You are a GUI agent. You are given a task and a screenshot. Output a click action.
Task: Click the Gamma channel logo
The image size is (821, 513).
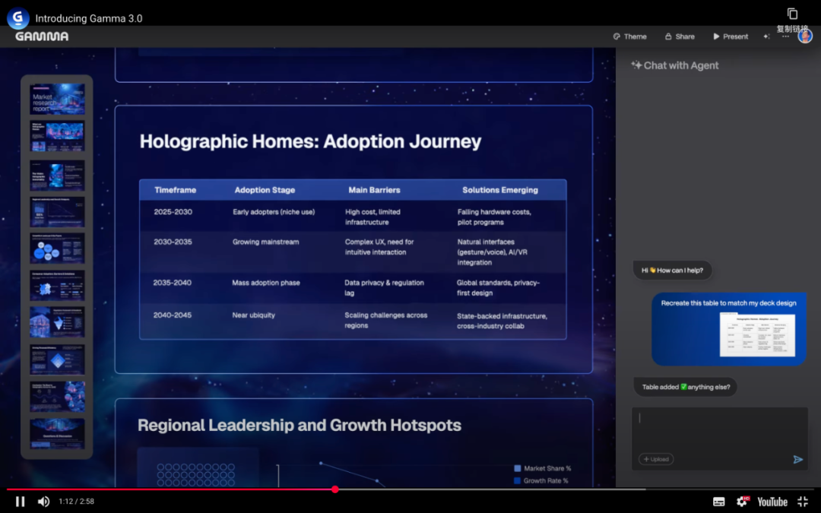point(17,18)
